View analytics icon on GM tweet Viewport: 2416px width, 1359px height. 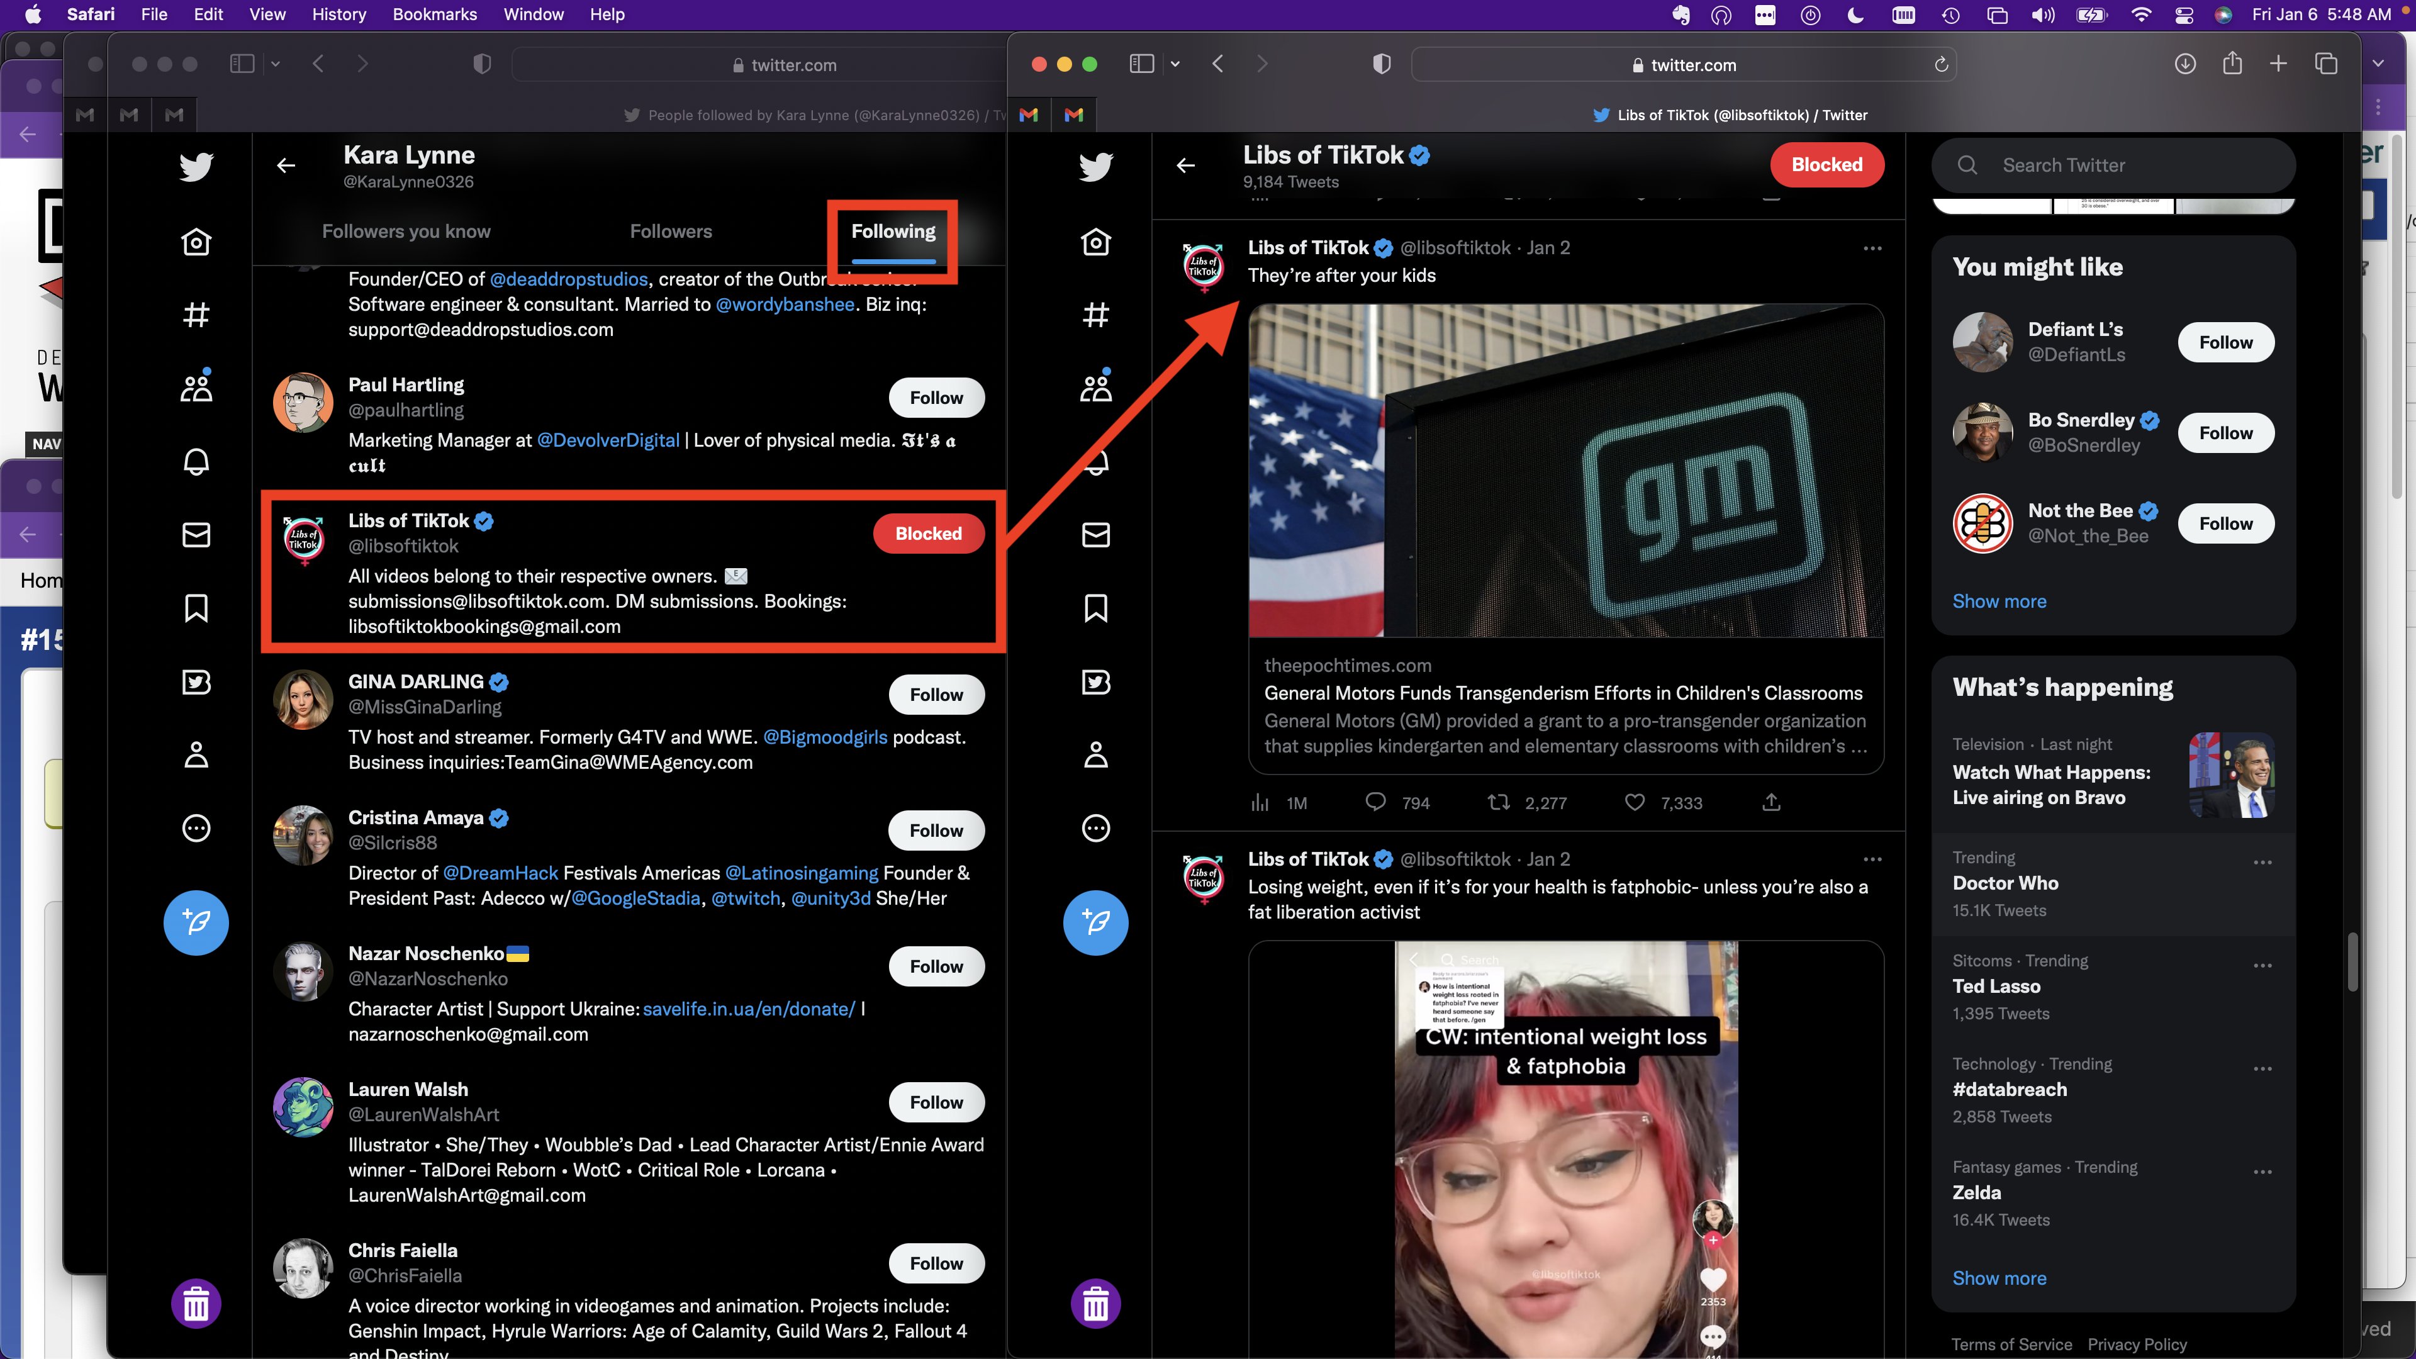1260,802
